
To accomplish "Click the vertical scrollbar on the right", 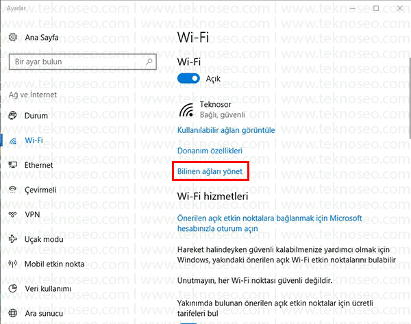I will click(410, 97).
